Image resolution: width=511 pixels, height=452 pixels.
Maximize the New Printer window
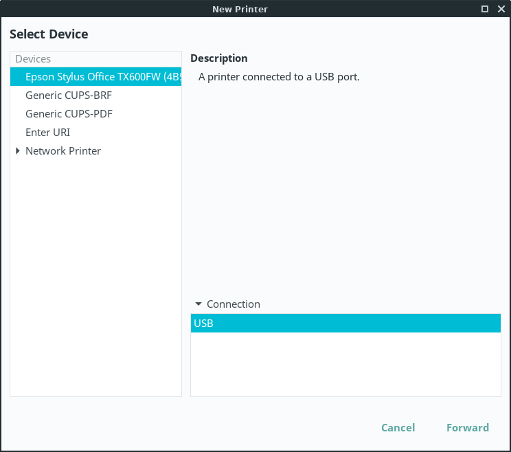point(485,9)
